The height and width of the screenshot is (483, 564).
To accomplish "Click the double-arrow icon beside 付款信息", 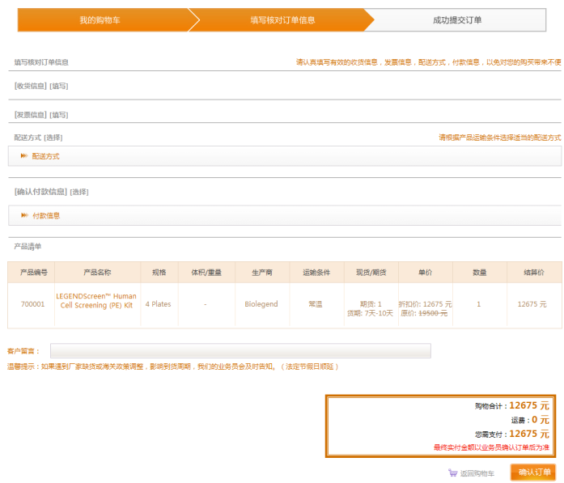I will [24, 215].
